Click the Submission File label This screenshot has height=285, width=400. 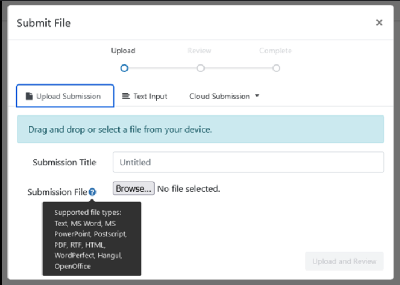coord(57,192)
